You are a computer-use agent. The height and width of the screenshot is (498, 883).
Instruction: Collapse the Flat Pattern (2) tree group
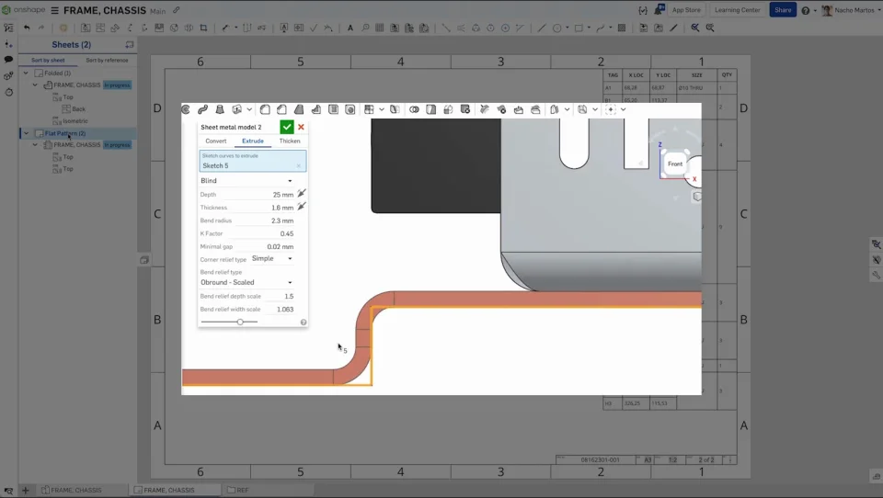[x=26, y=133]
